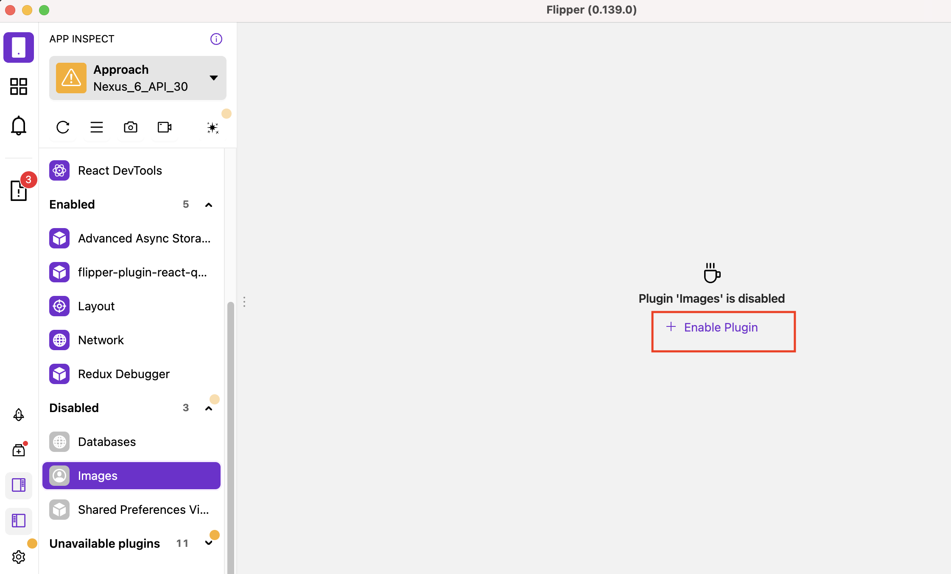
Task: Open the Redux Debugger plugin
Action: click(x=123, y=374)
